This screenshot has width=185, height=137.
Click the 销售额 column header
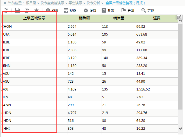pos(84,18)
